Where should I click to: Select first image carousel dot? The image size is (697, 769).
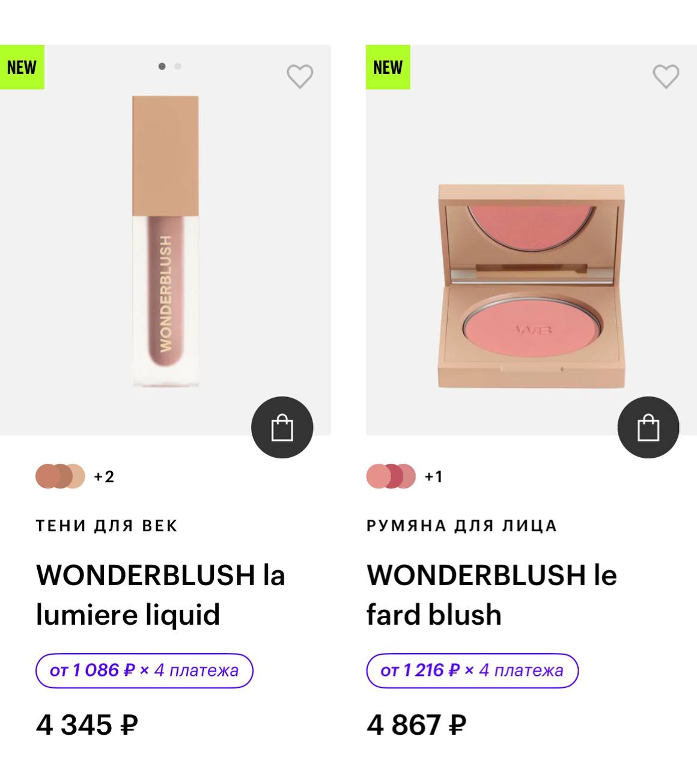point(162,66)
